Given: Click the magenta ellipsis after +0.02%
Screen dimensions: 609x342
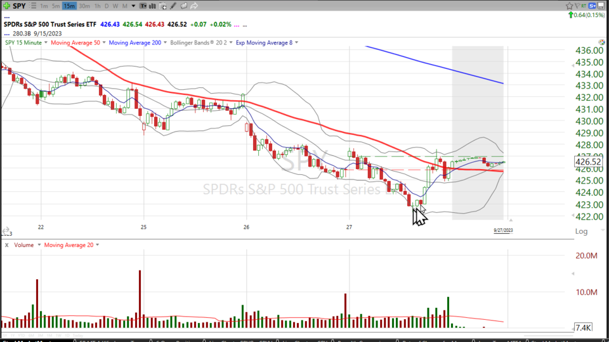Looking at the screenshot, I should point(237,25).
